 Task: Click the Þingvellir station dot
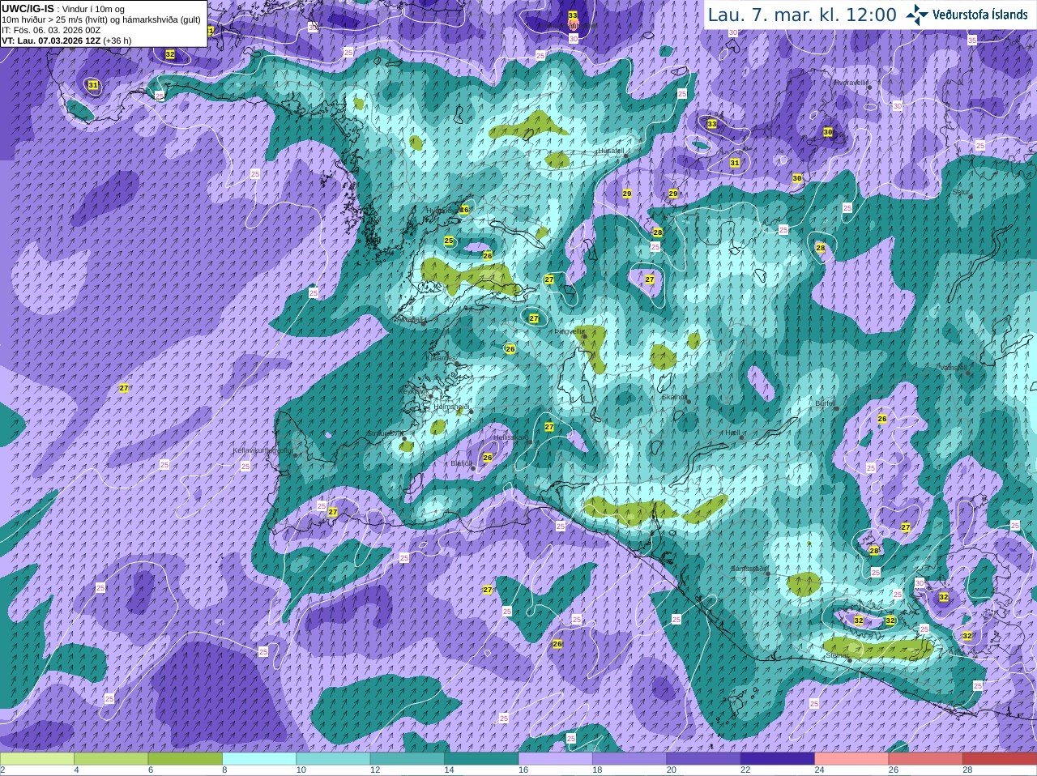tap(584, 336)
